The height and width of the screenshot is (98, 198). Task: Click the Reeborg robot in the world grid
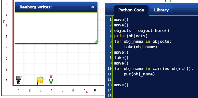18,80
